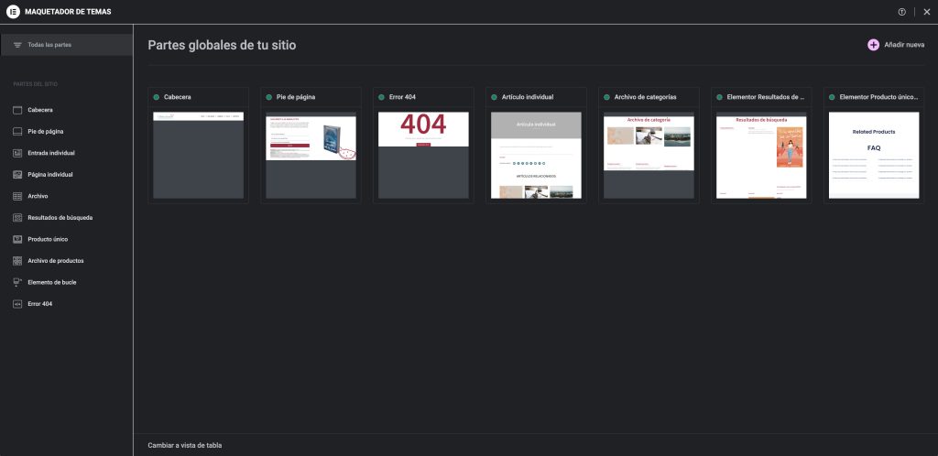The image size is (938, 456).
Task: Select the Cabecera icon in sidebar
Action: coord(17,110)
